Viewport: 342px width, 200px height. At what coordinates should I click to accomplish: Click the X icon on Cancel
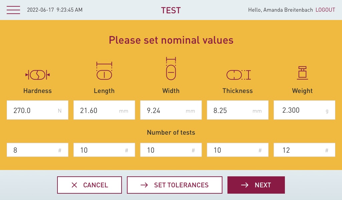click(x=74, y=185)
